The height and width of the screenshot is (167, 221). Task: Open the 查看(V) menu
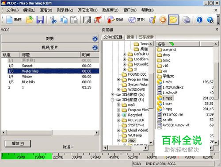coord(46,10)
